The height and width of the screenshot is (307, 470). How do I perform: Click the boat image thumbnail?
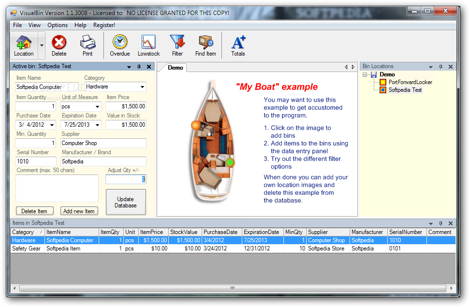pyautogui.click(x=213, y=143)
